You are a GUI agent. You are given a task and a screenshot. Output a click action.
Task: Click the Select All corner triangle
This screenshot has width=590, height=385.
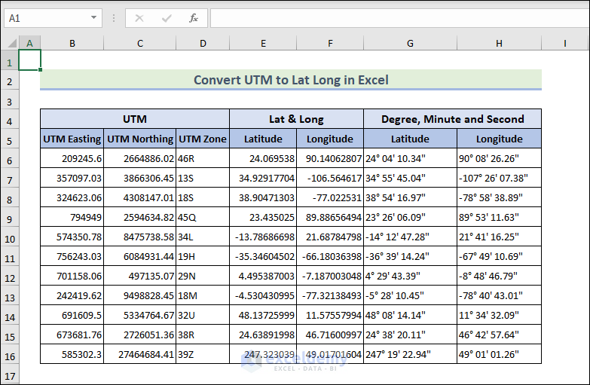pyautogui.click(x=11, y=44)
